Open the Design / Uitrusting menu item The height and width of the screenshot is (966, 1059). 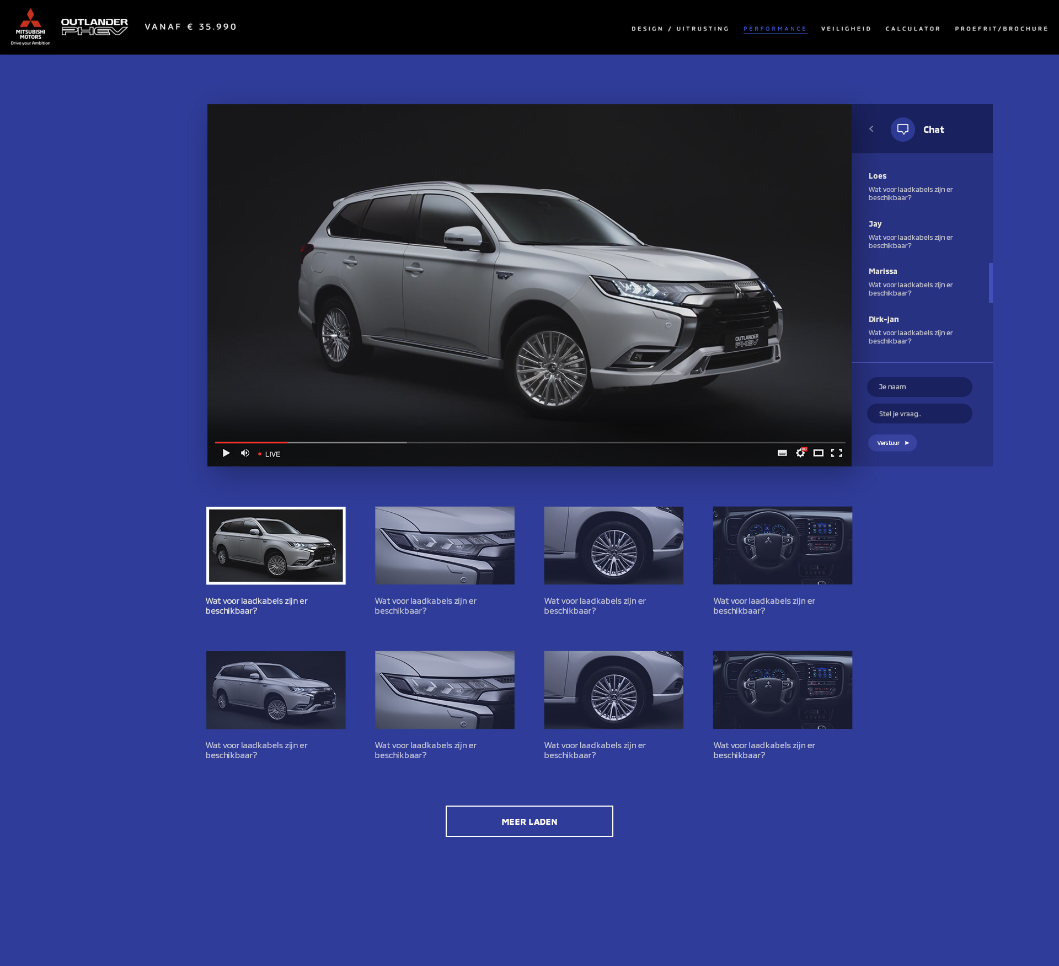pyautogui.click(x=680, y=29)
